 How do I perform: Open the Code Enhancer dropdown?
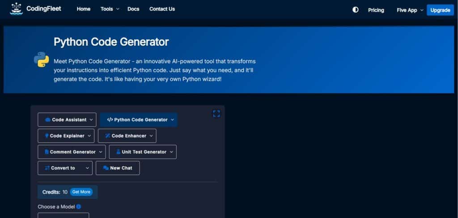(127, 136)
